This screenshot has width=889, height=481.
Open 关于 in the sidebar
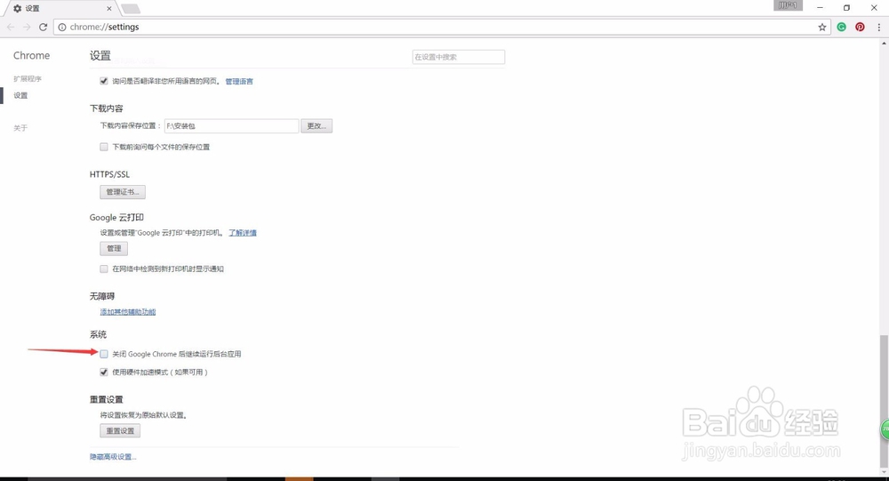click(20, 128)
